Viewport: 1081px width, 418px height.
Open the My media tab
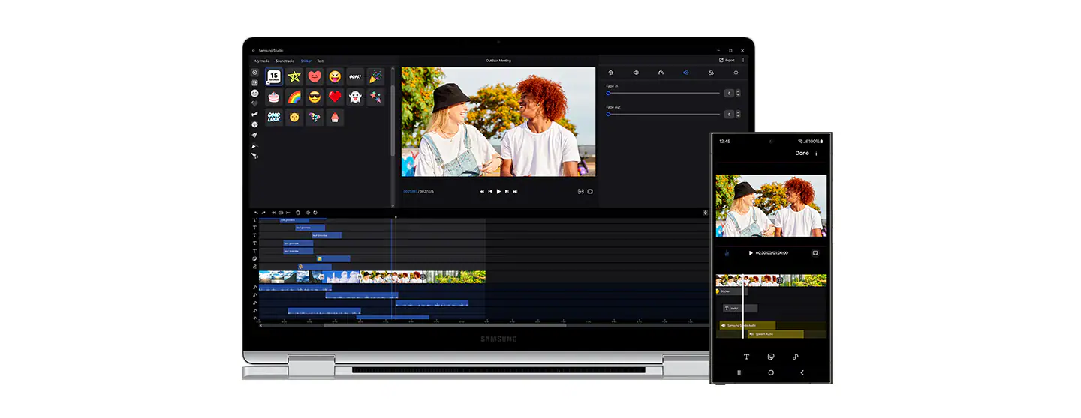coord(262,61)
